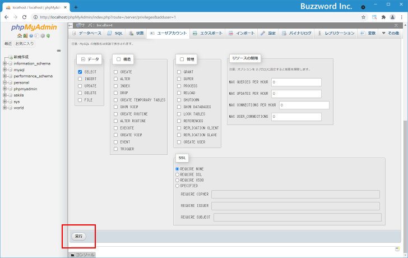Open the コンソール panel

coord(82,255)
